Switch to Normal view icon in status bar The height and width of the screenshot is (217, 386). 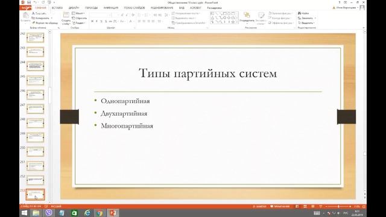[x=297, y=206]
